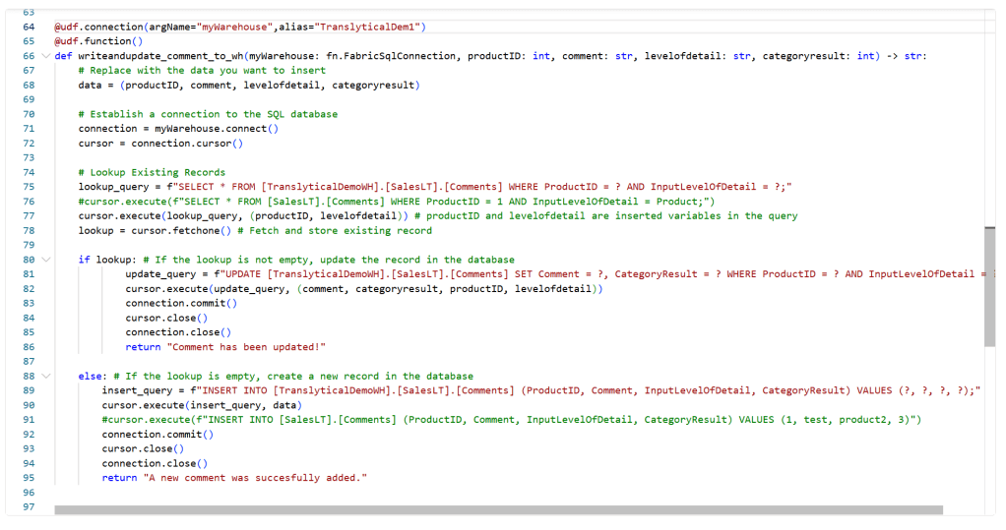Screen dimensions: 1006x530
Task: Fold the else block at line 88
Action: [x=45, y=376]
